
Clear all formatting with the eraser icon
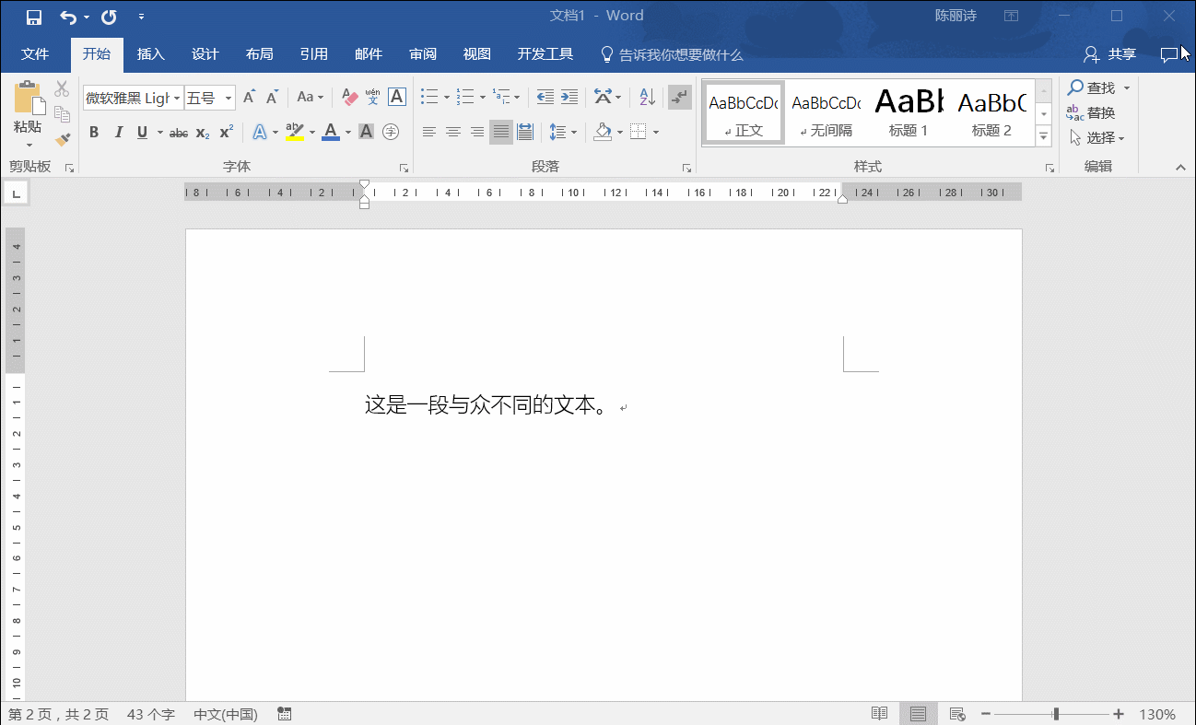click(349, 97)
